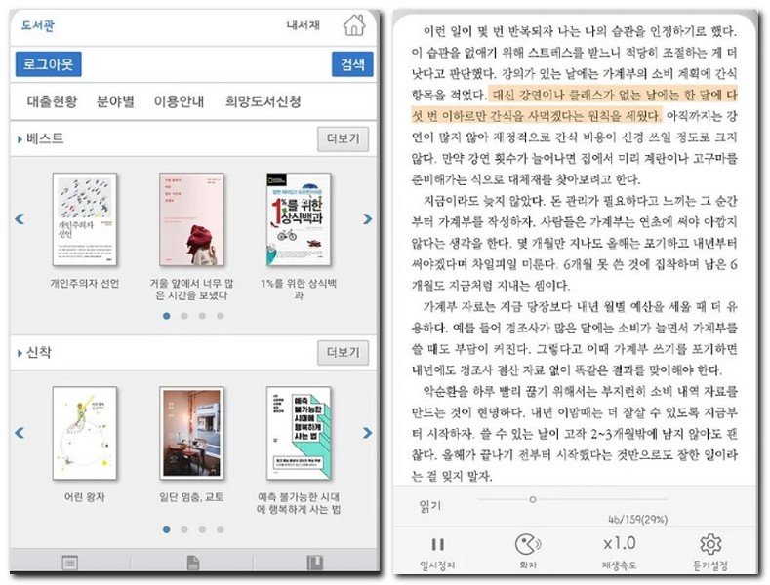Select the 희망도서신청 menu item
Image resolution: width=770 pixels, height=585 pixels.
tap(263, 101)
